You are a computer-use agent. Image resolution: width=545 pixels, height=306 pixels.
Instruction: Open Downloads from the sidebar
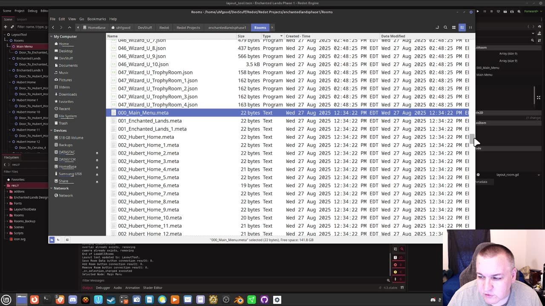[x=68, y=94]
